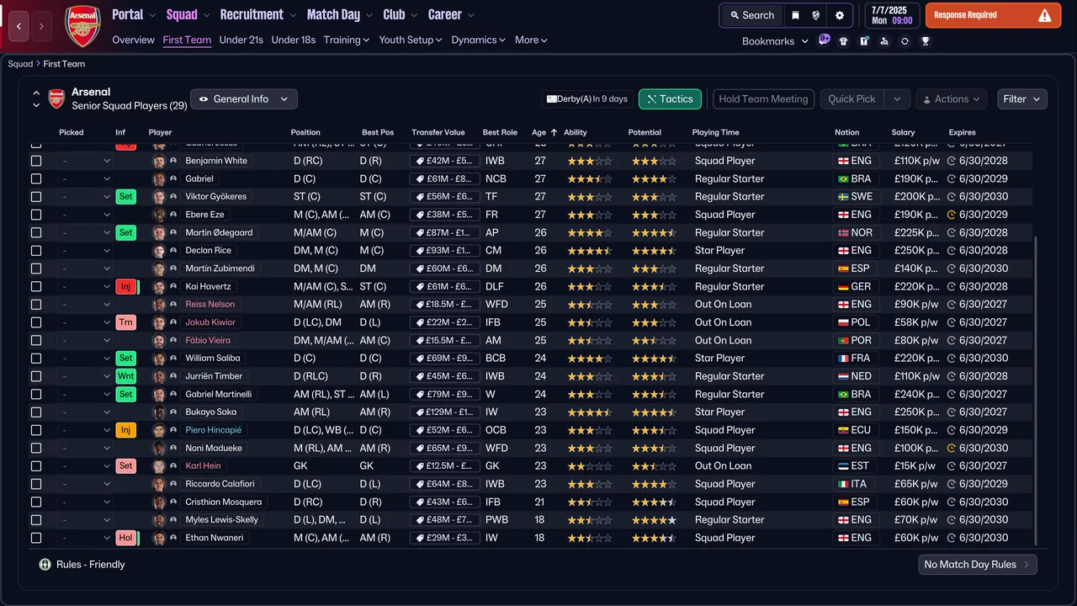Switch to the Overview tab
This screenshot has width=1077, height=606.
tap(134, 40)
